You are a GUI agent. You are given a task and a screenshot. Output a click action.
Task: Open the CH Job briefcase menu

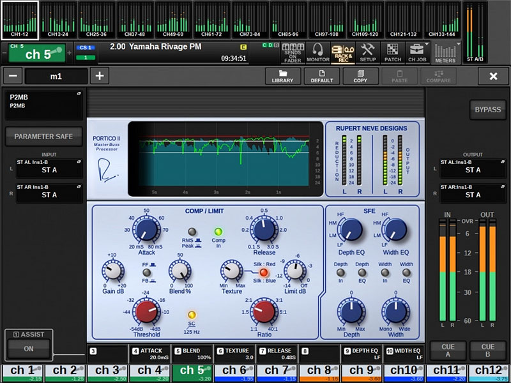[417, 53]
